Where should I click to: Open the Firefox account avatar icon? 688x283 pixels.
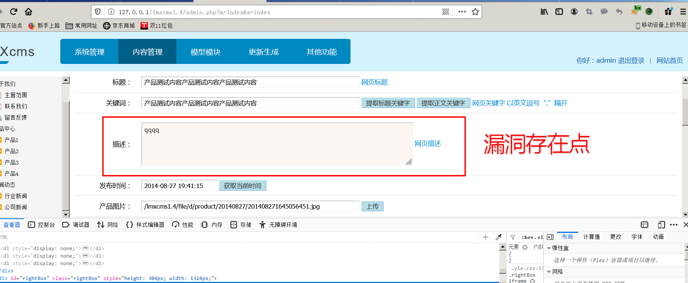click(x=574, y=12)
